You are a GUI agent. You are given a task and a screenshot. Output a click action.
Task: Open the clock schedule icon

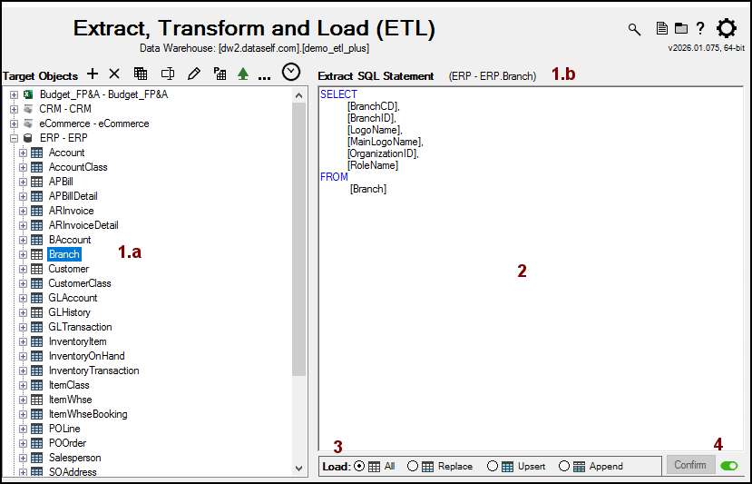click(x=291, y=73)
